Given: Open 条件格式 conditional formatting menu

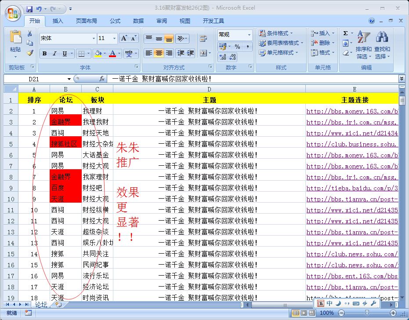Looking at the screenshot, I should click(276, 33).
